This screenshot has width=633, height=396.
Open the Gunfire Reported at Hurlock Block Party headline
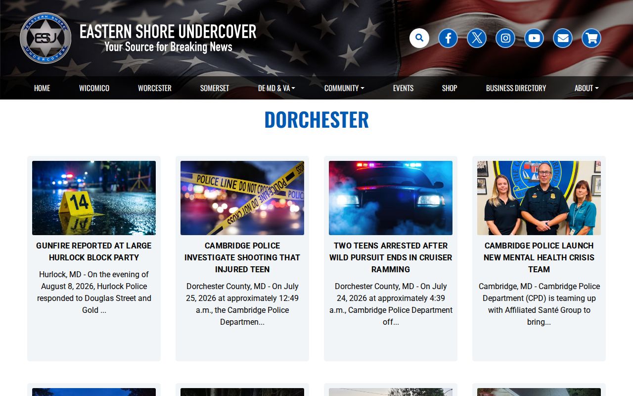tap(94, 251)
